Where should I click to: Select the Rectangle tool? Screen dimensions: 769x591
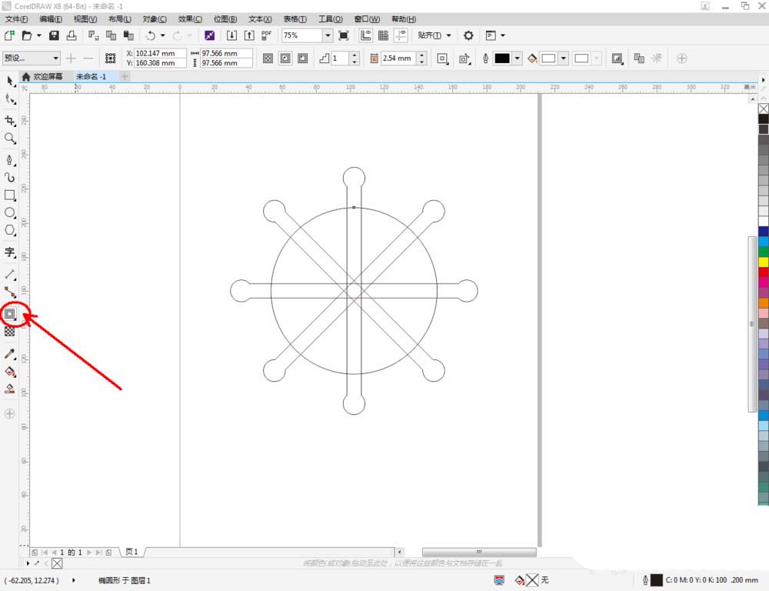point(10,195)
